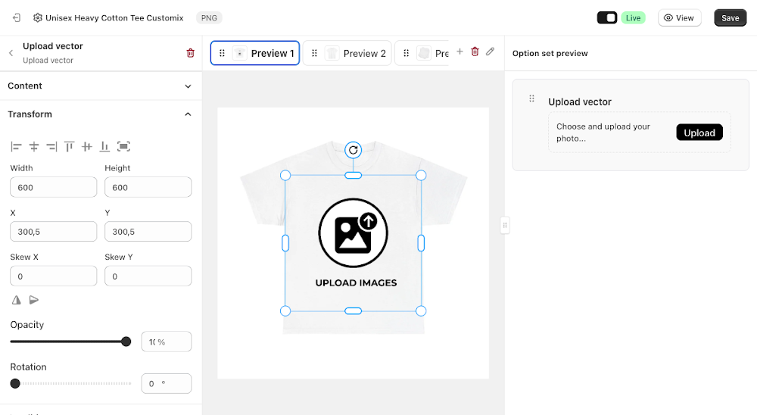This screenshot has height=415, width=757.
Task: Switch to Preview 2 tab
Action: (x=347, y=53)
